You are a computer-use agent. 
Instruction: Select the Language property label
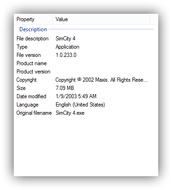(28, 105)
